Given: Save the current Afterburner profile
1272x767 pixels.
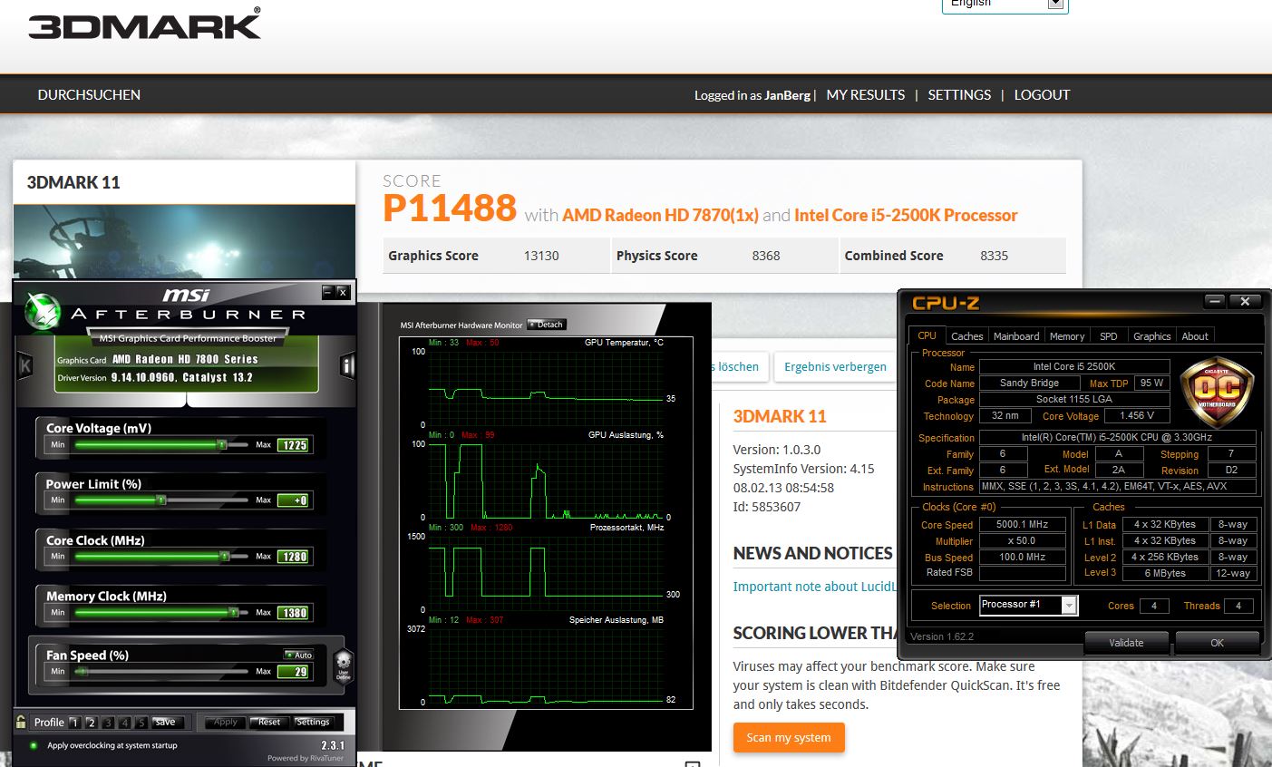Looking at the screenshot, I should [168, 723].
